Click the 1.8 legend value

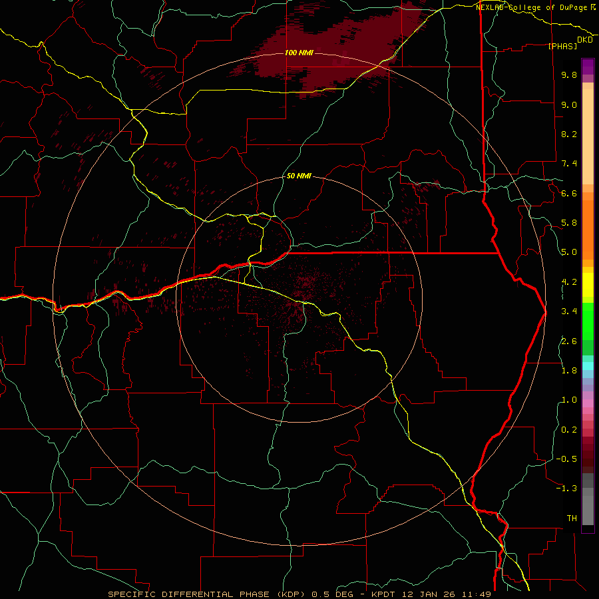[x=569, y=371]
